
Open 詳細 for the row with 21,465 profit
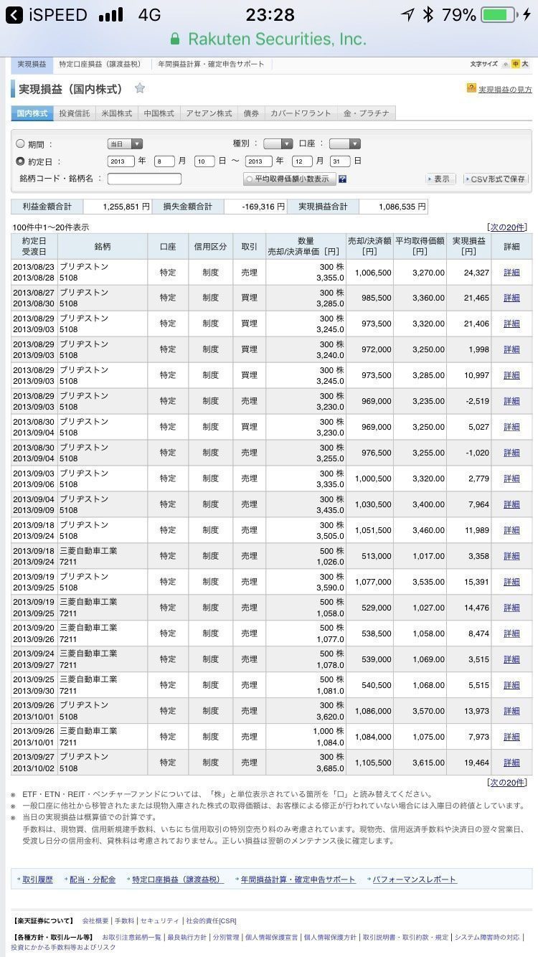point(511,298)
